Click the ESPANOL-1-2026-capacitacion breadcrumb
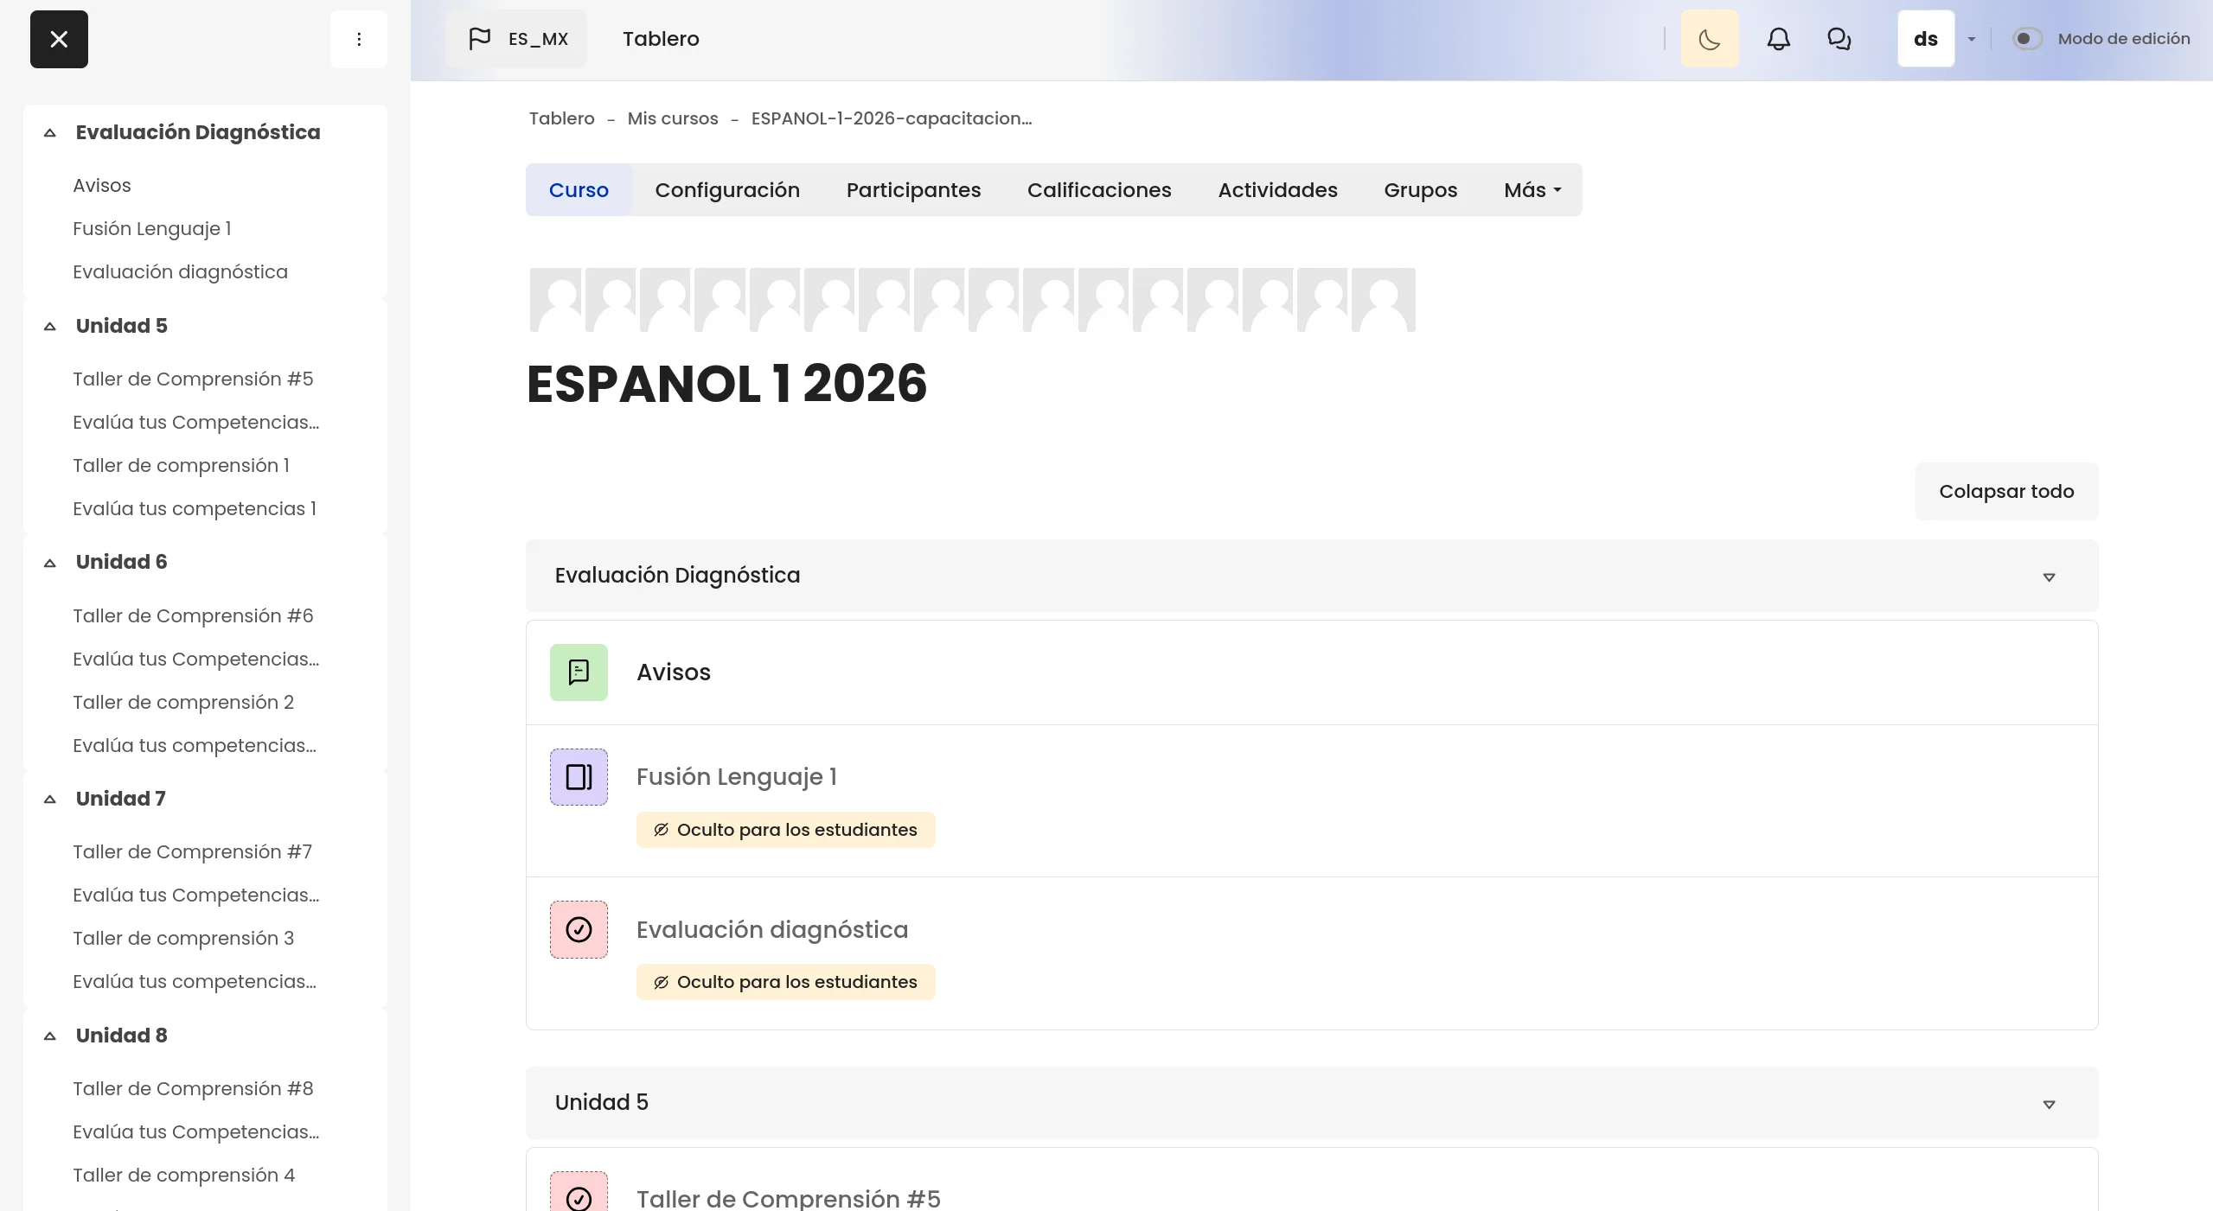This screenshot has width=2213, height=1211. tap(892, 118)
